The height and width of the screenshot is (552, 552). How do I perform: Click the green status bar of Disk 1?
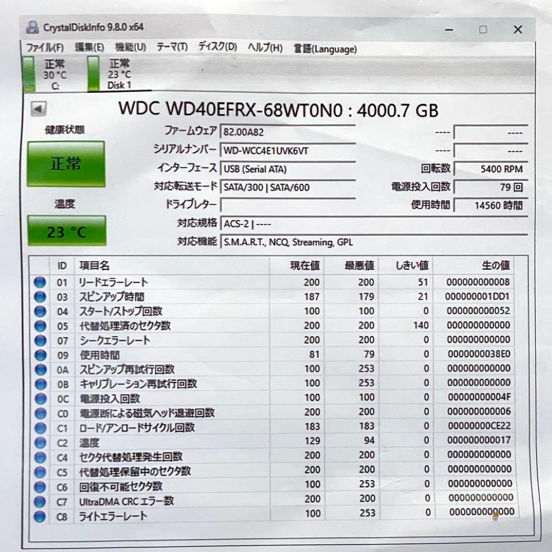94,74
